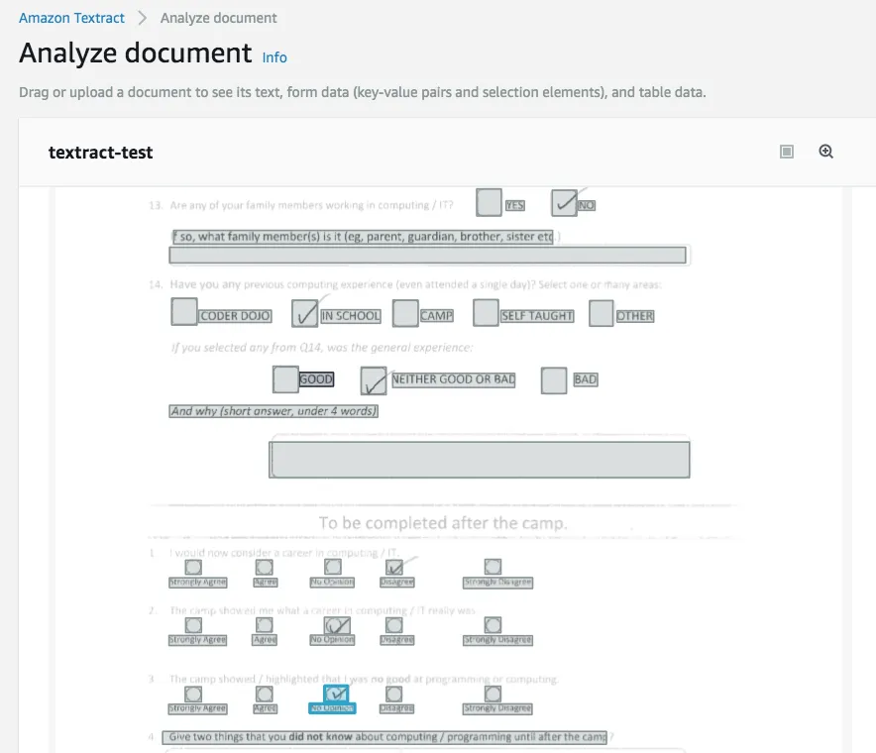Select the YES checkbox in question 13
The image size is (876, 753).
489,202
